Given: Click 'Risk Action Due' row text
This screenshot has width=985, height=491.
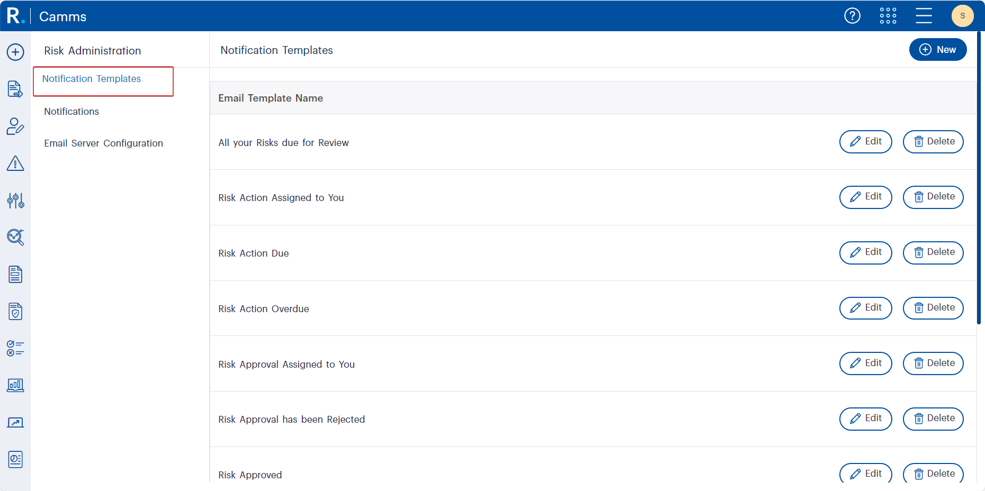Looking at the screenshot, I should pyautogui.click(x=254, y=253).
